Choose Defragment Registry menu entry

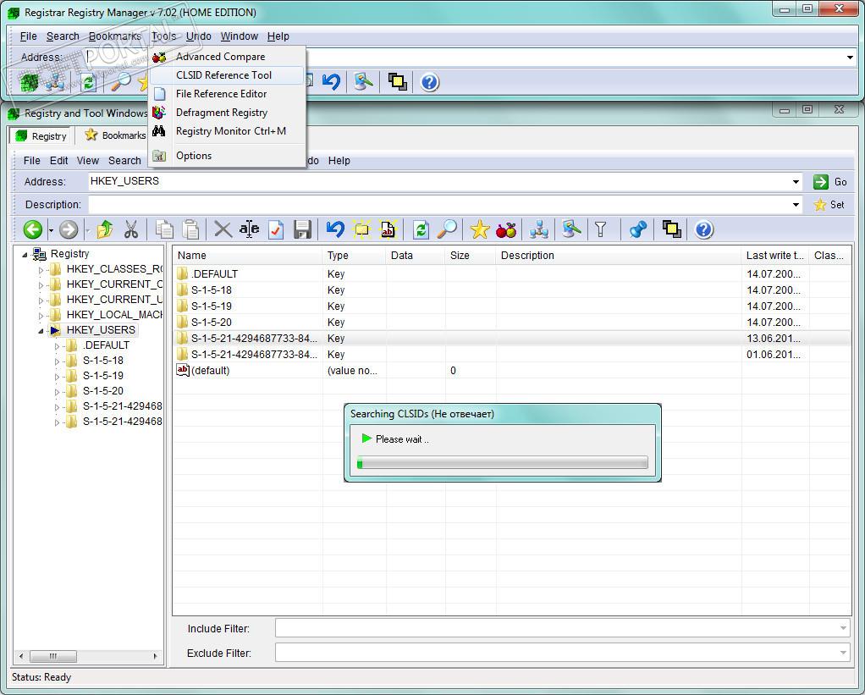[x=227, y=113]
